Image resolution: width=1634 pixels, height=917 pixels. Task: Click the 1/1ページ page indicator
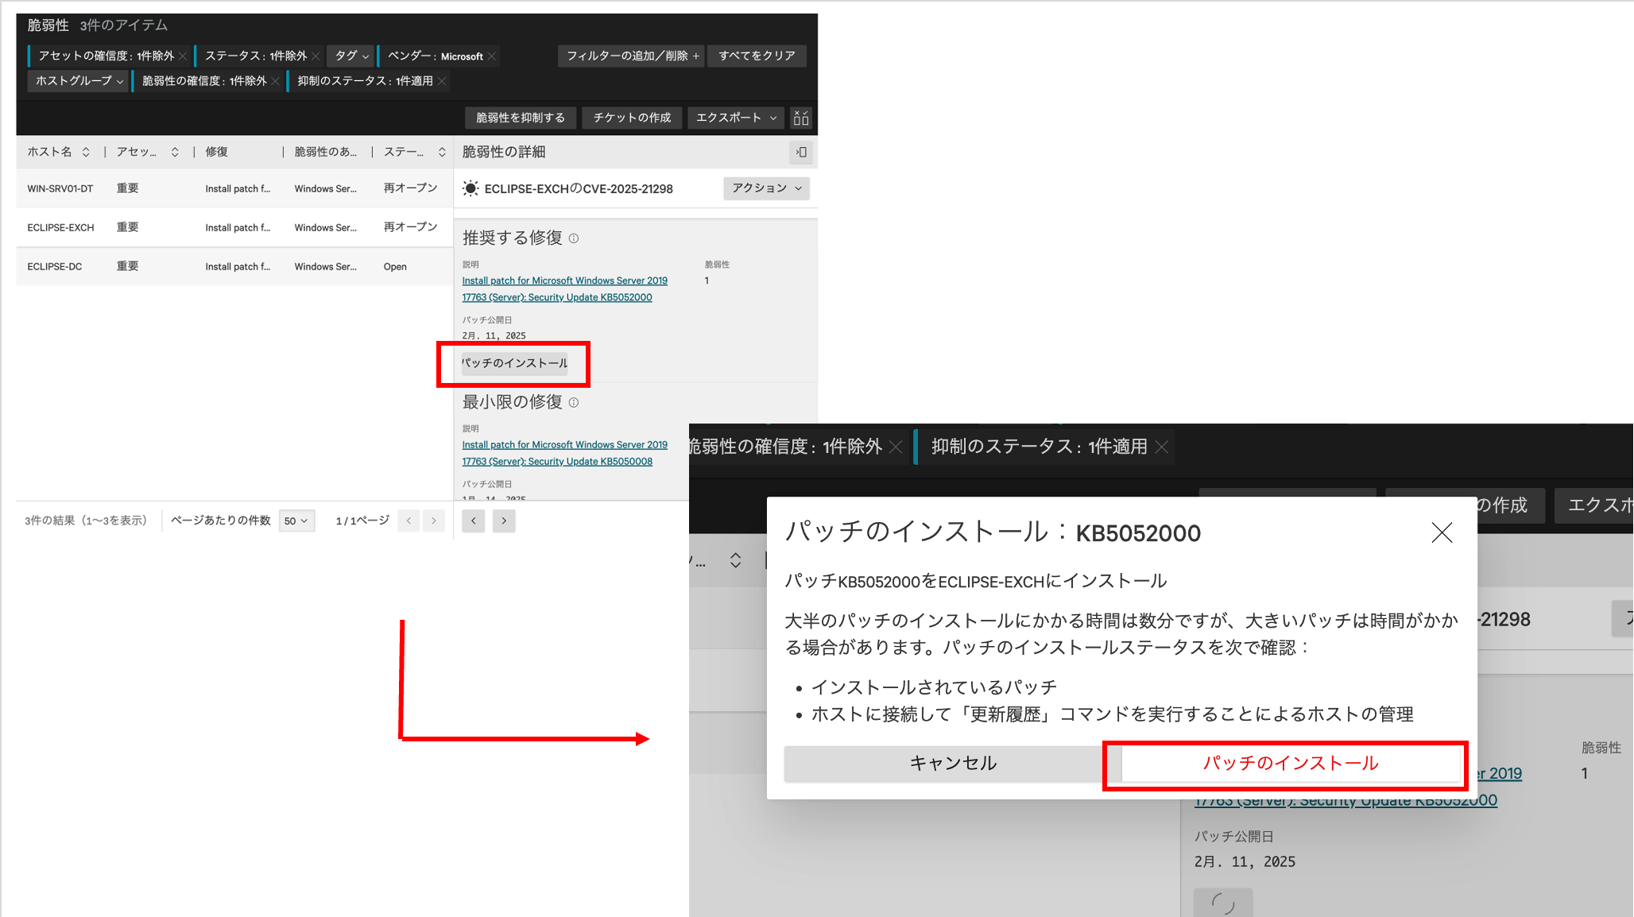tap(362, 520)
